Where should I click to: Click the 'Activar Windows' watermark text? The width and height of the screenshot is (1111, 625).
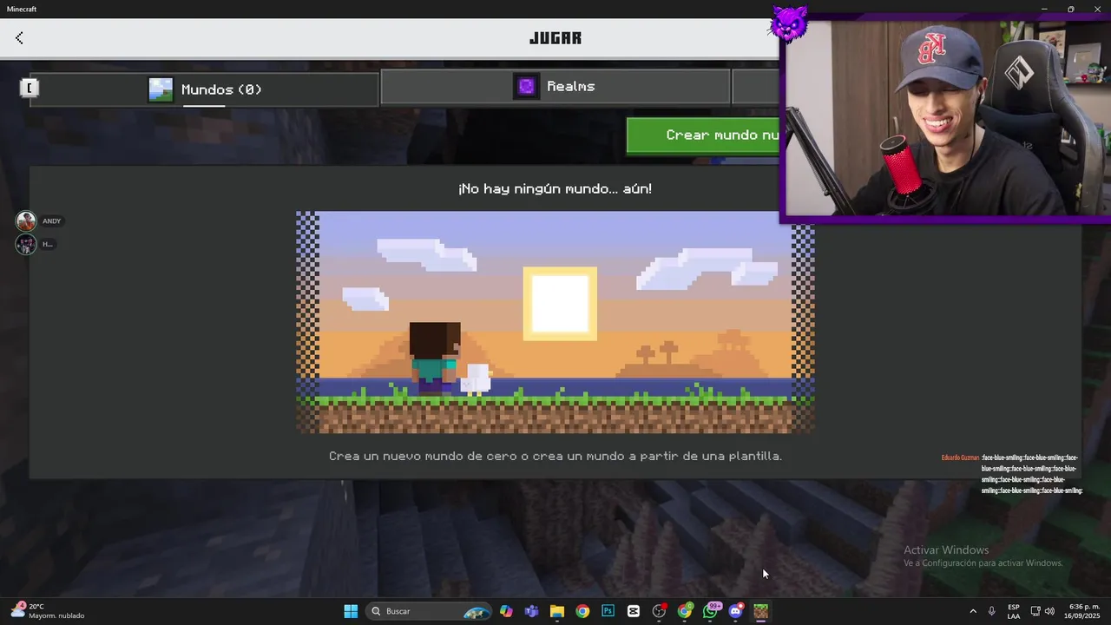(946, 549)
